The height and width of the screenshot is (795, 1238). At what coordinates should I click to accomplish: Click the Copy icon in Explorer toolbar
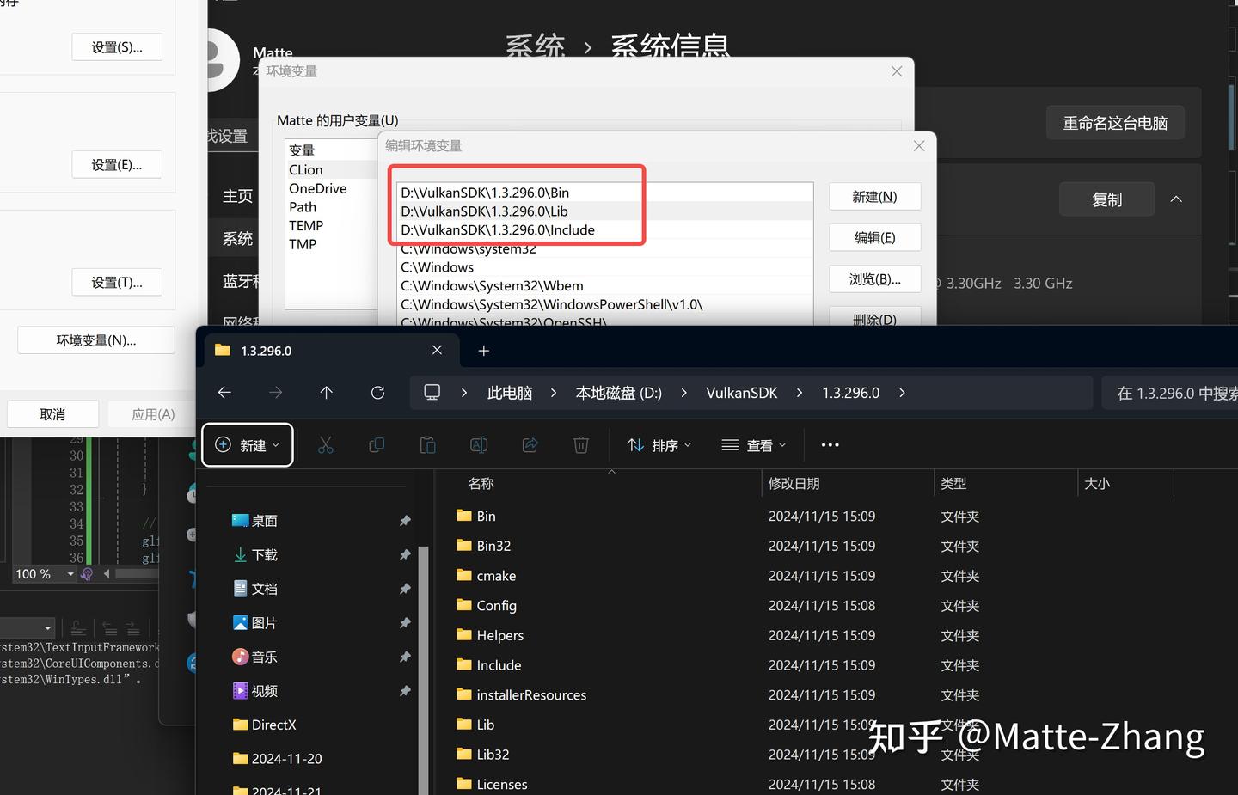click(377, 445)
